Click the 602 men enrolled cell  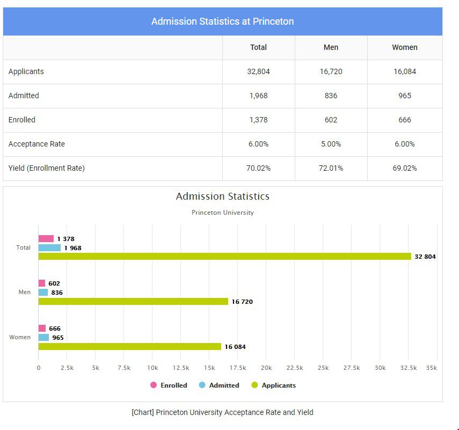click(x=331, y=120)
